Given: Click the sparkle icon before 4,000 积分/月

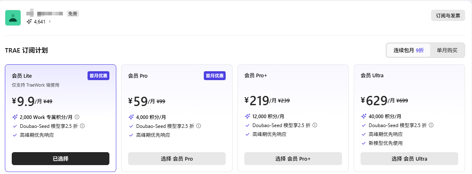Looking at the screenshot, I should pos(131,117).
